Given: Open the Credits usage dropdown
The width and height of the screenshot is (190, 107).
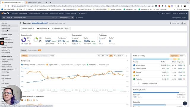Looking at the screenshot, I should pyautogui.click(x=166, y=13).
